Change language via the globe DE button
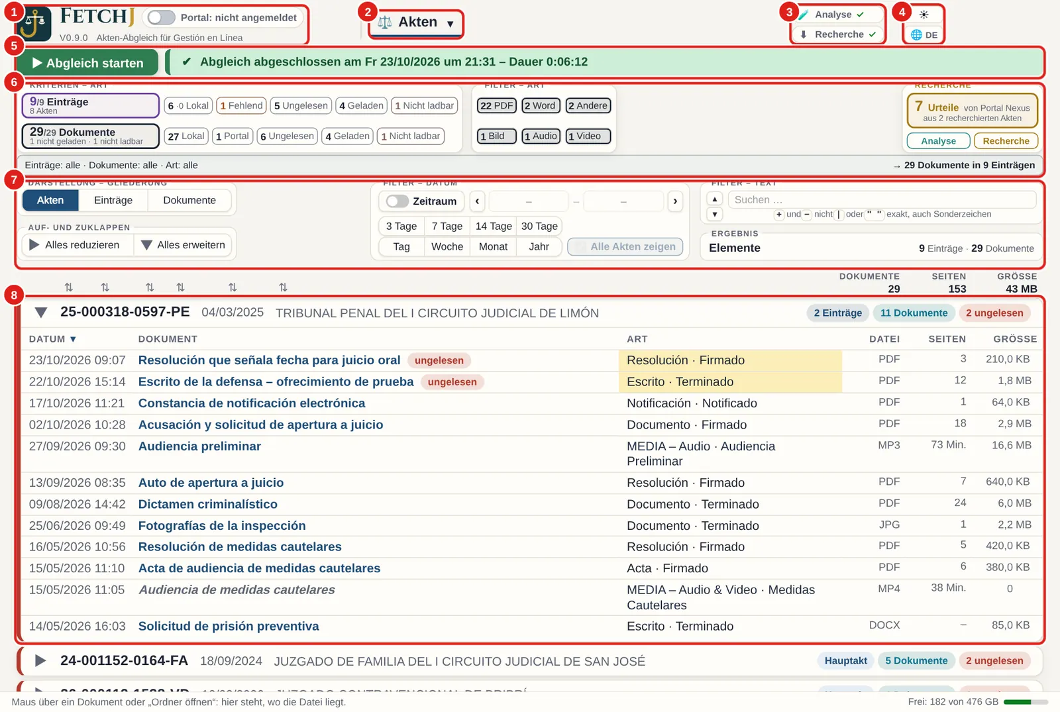The width and height of the screenshot is (1060, 712). pyautogui.click(x=924, y=34)
